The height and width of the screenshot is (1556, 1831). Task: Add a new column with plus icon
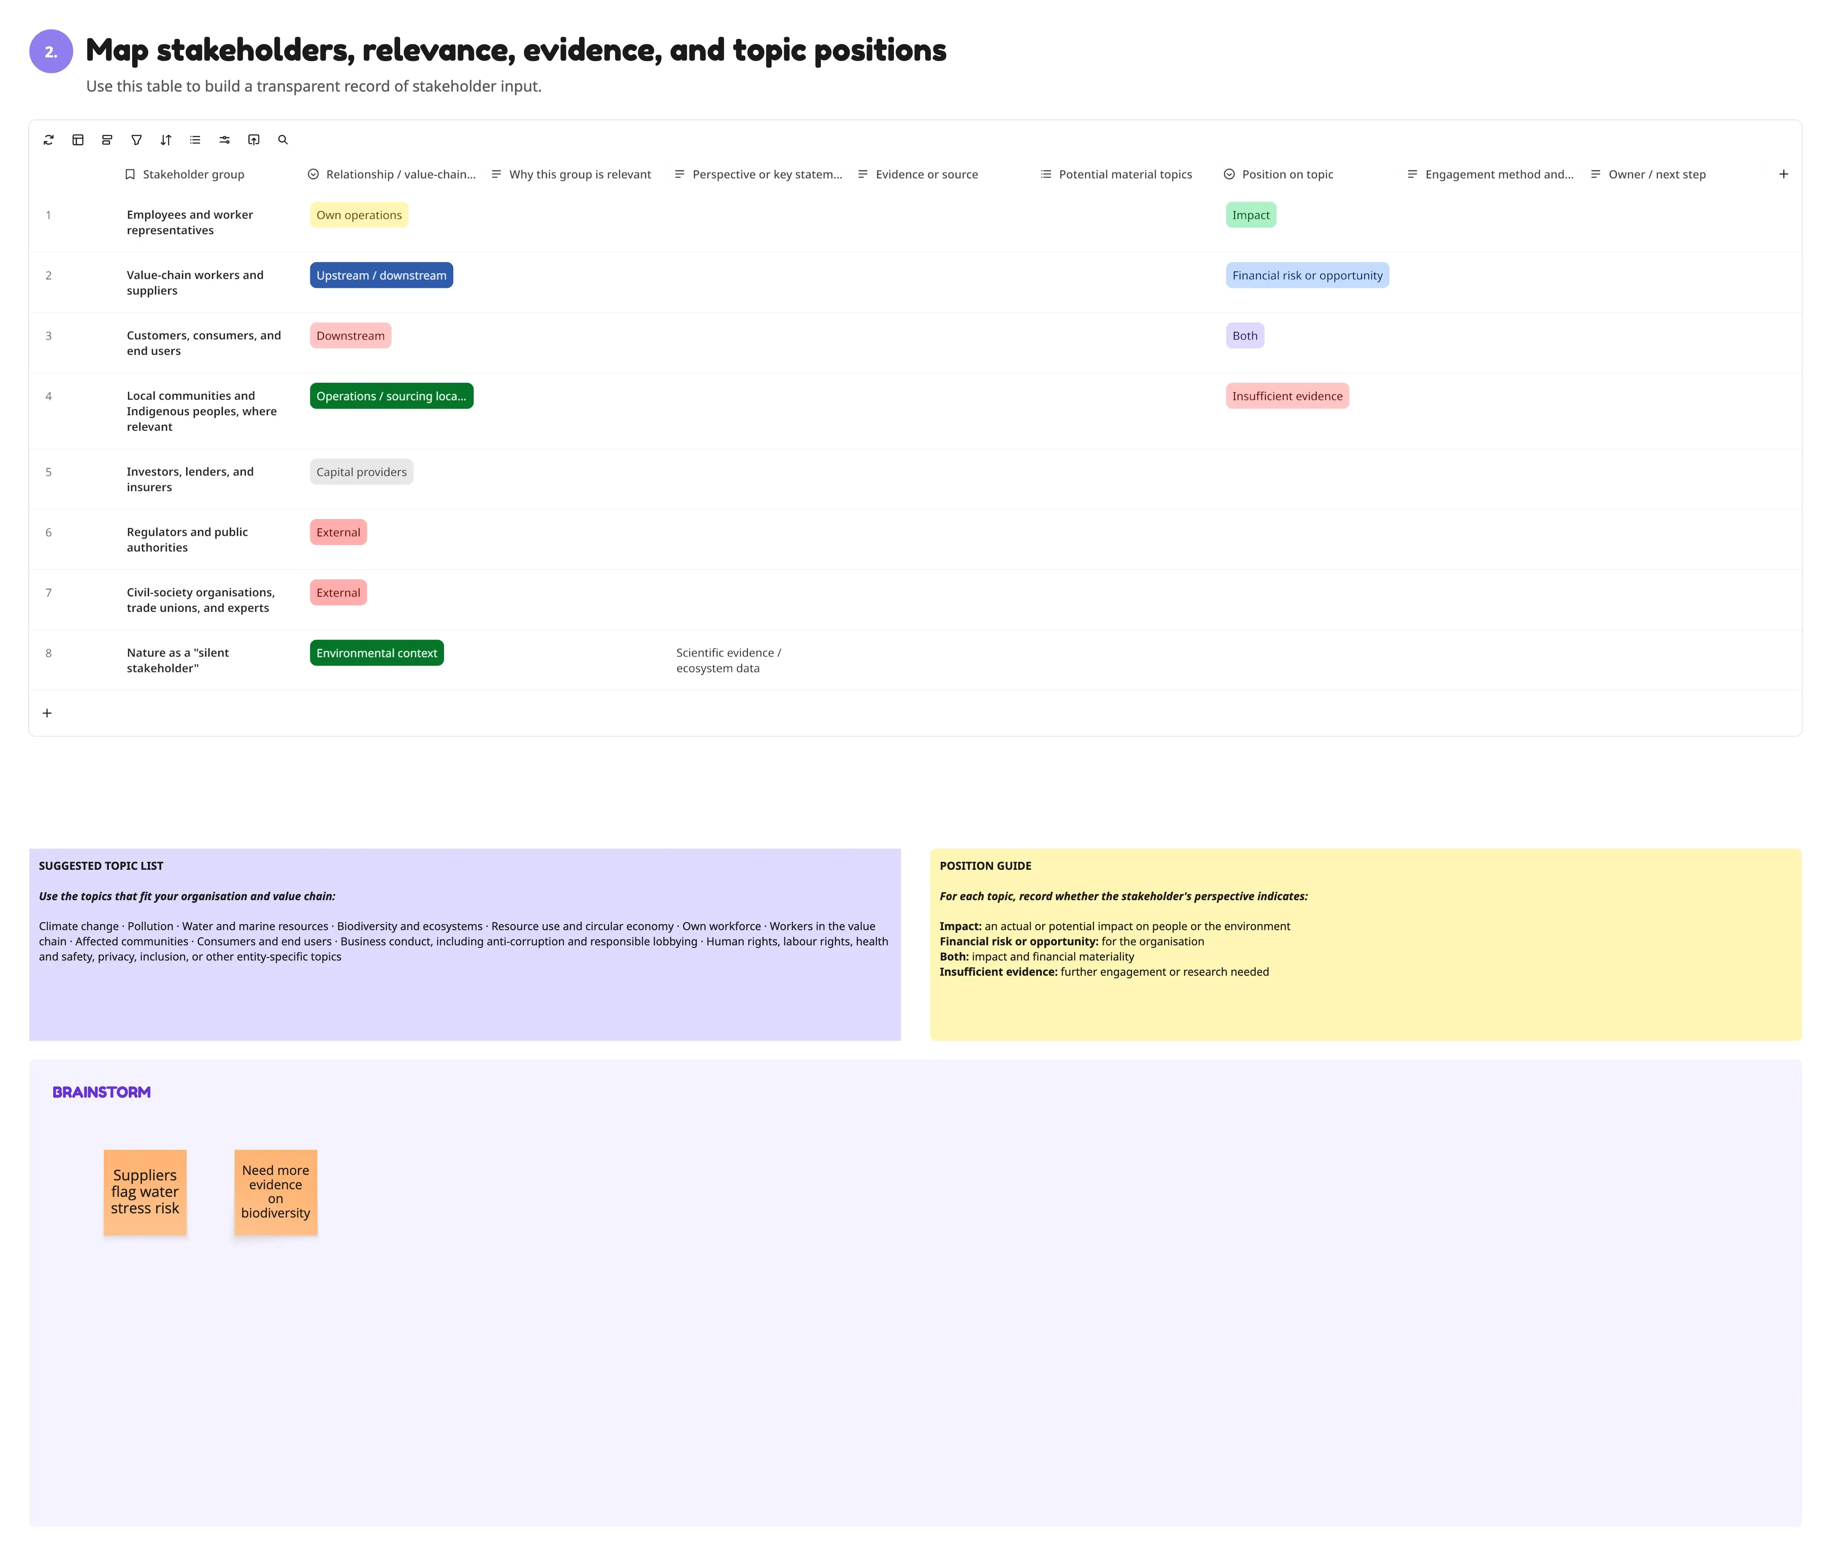point(1783,174)
